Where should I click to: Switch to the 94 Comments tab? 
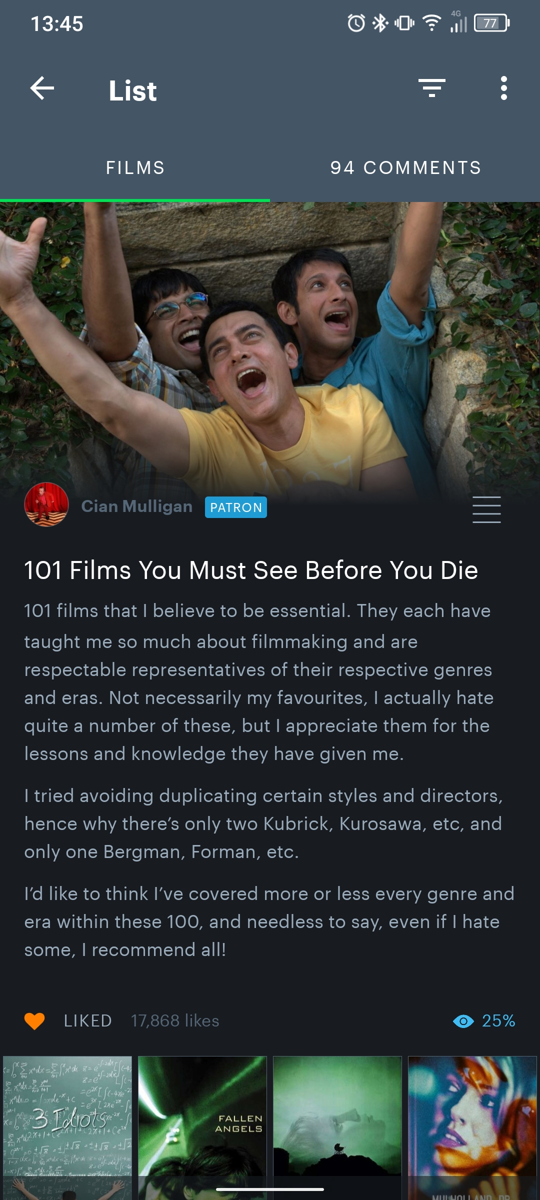(x=405, y=167)
